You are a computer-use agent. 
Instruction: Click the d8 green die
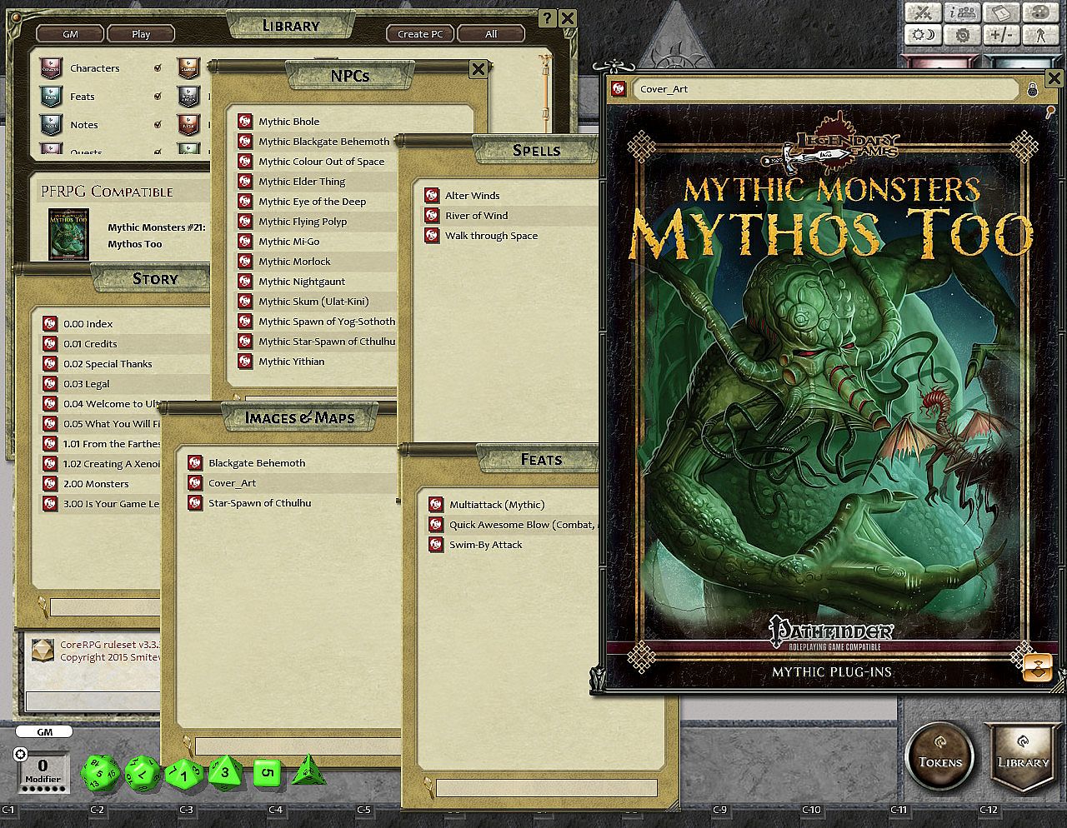point(224,771)
